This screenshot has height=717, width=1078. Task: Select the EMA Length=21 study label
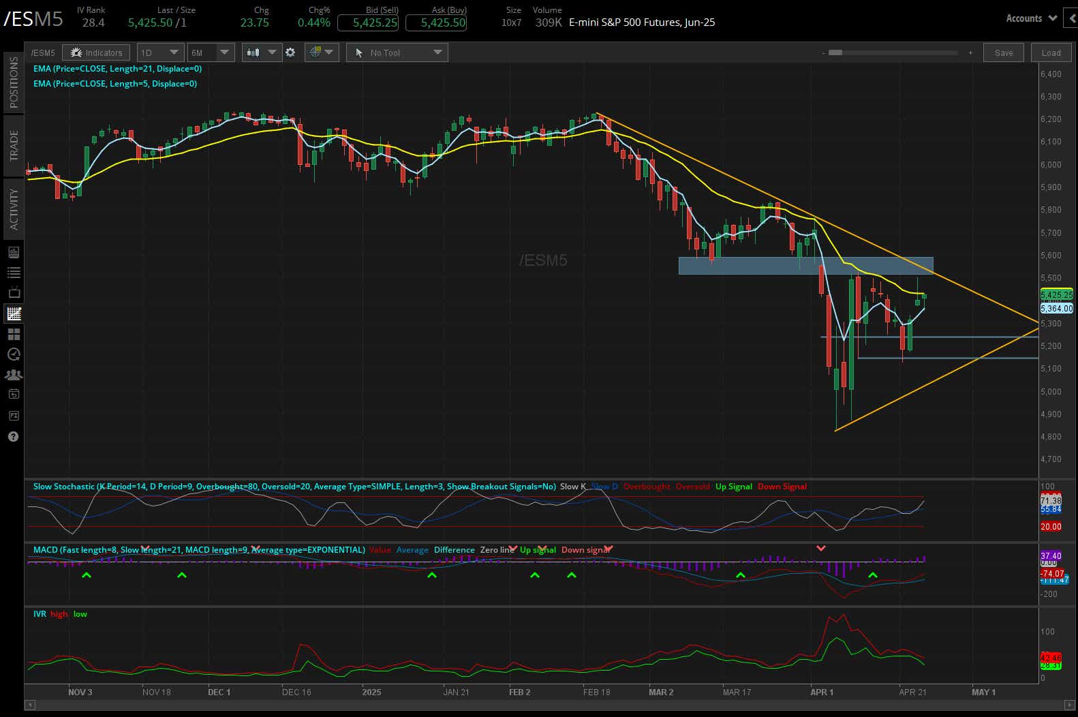click(117, 69)
